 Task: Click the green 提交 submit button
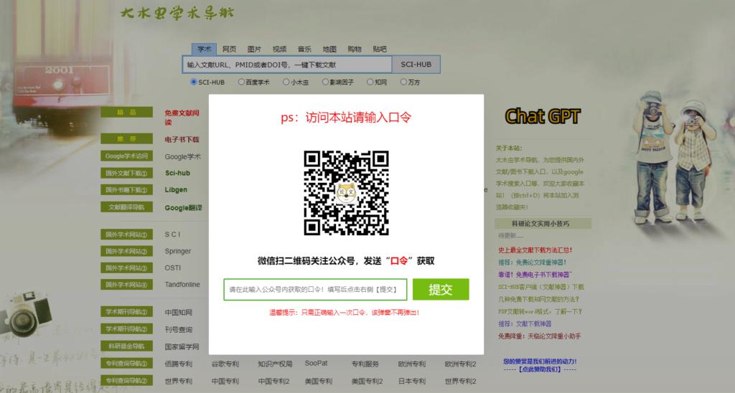pyautogui.click(x=441, y=290)
